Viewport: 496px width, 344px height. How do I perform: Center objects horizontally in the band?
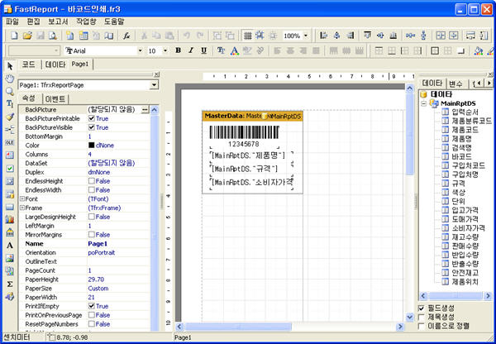click(x=441, y=36)
